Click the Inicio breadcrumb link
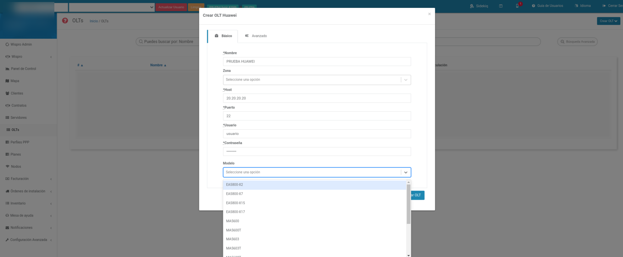Screen dimensions: 623x257 [94, 21]
